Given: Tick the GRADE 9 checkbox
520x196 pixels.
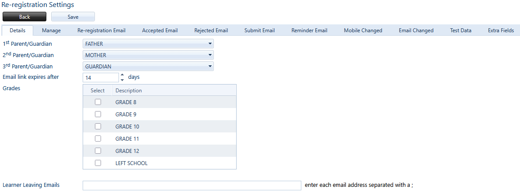Looking at the screenshot, I should click(x=98, y=115).
